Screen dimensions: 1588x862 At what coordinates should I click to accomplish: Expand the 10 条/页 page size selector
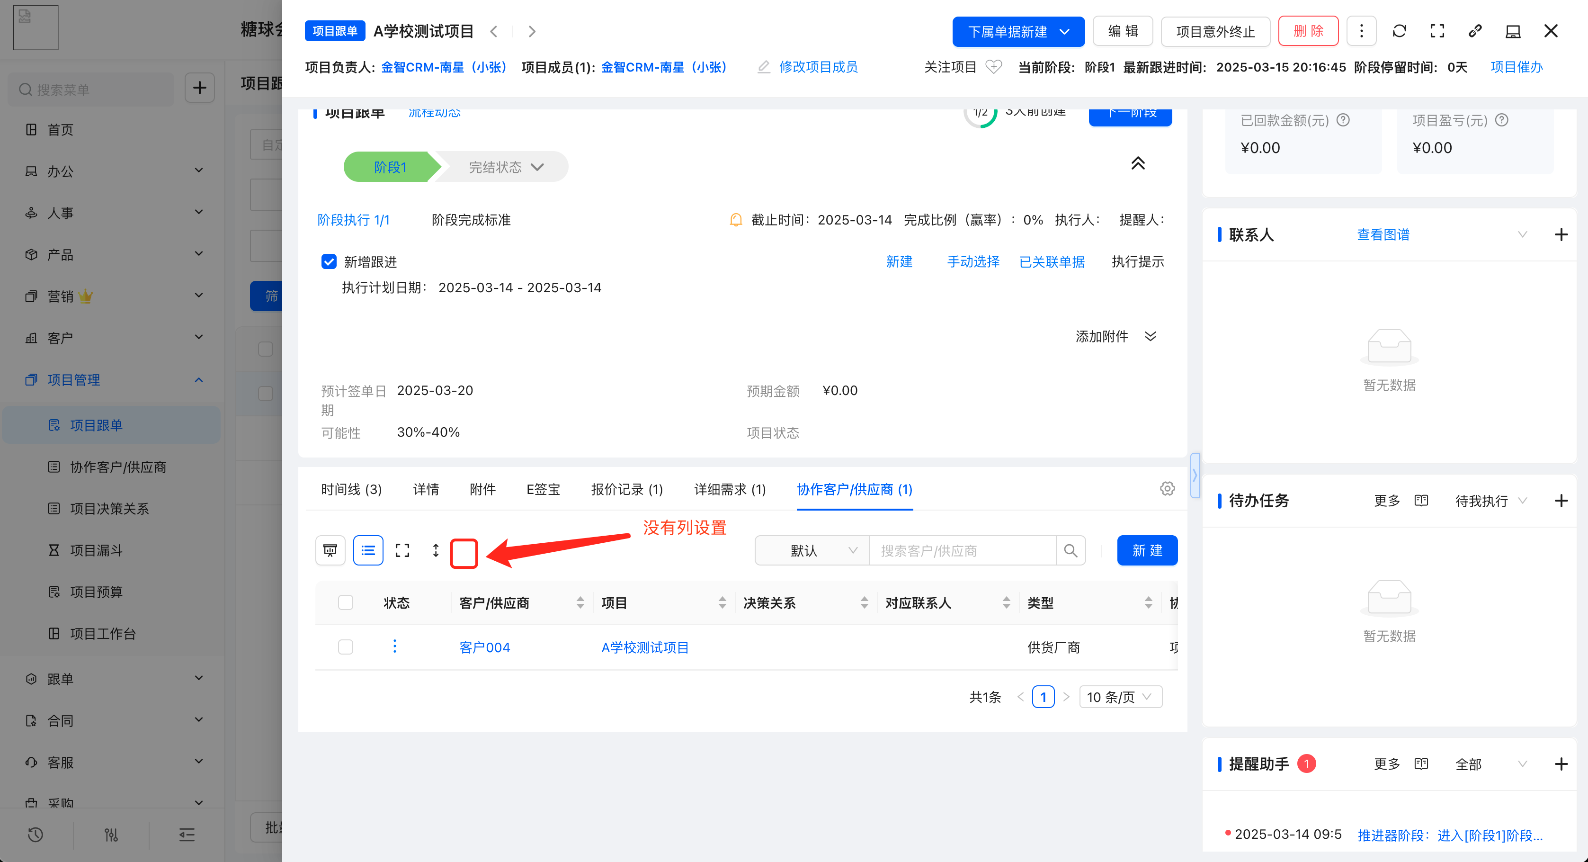pyautogui.click(x=1120, y=697)
